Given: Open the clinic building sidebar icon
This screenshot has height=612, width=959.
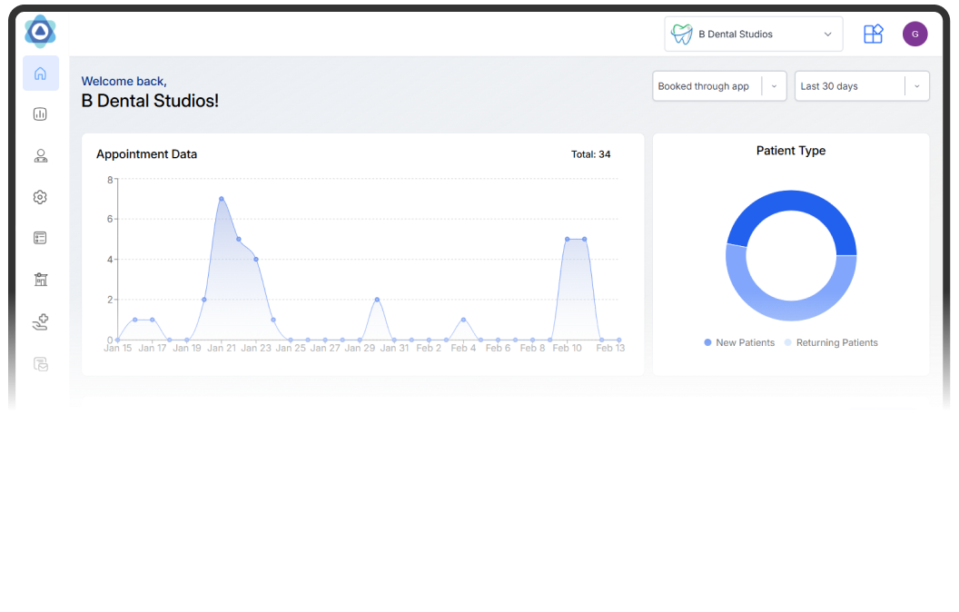Looking at the screenshot, I should pyautogui.click(x=40, y=280).
